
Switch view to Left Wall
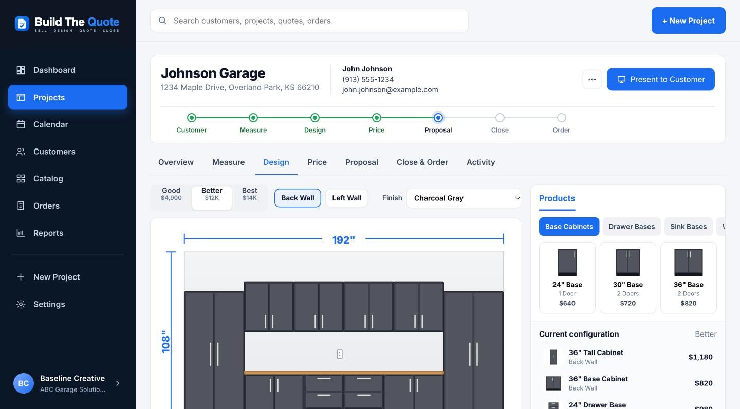pos(347,198)
